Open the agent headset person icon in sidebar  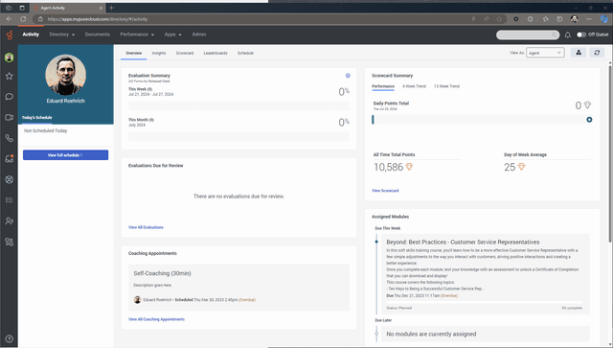9,221
